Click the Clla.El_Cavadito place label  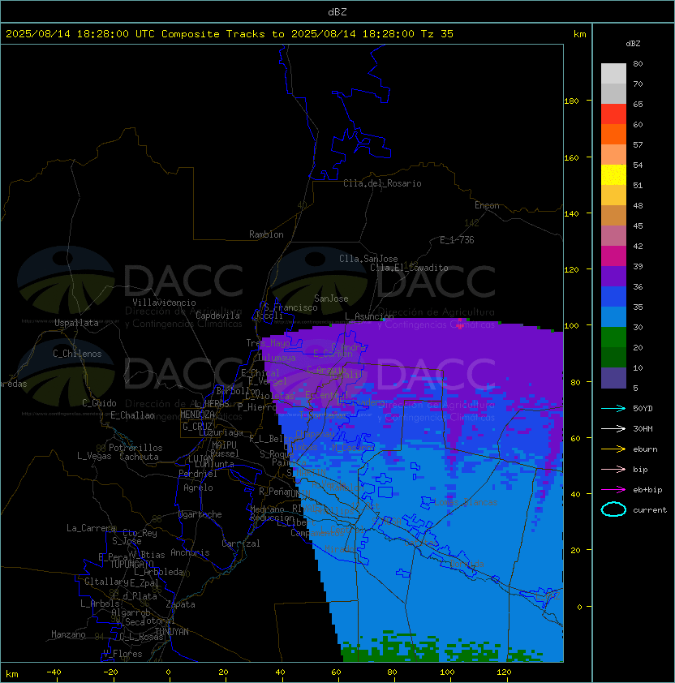point(409,268)
